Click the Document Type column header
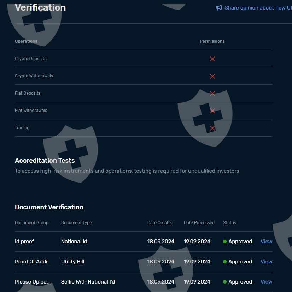The image size is (292, 292). click(76, 223)
